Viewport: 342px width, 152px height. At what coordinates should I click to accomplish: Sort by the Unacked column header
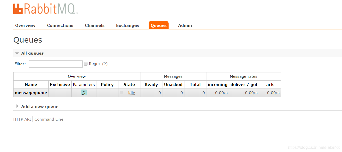pos(173,85)
